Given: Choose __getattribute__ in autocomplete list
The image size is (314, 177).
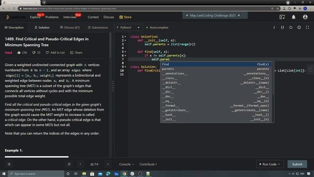Looking at the screenshot, I should pyautogui.click(x=216, y=110).
